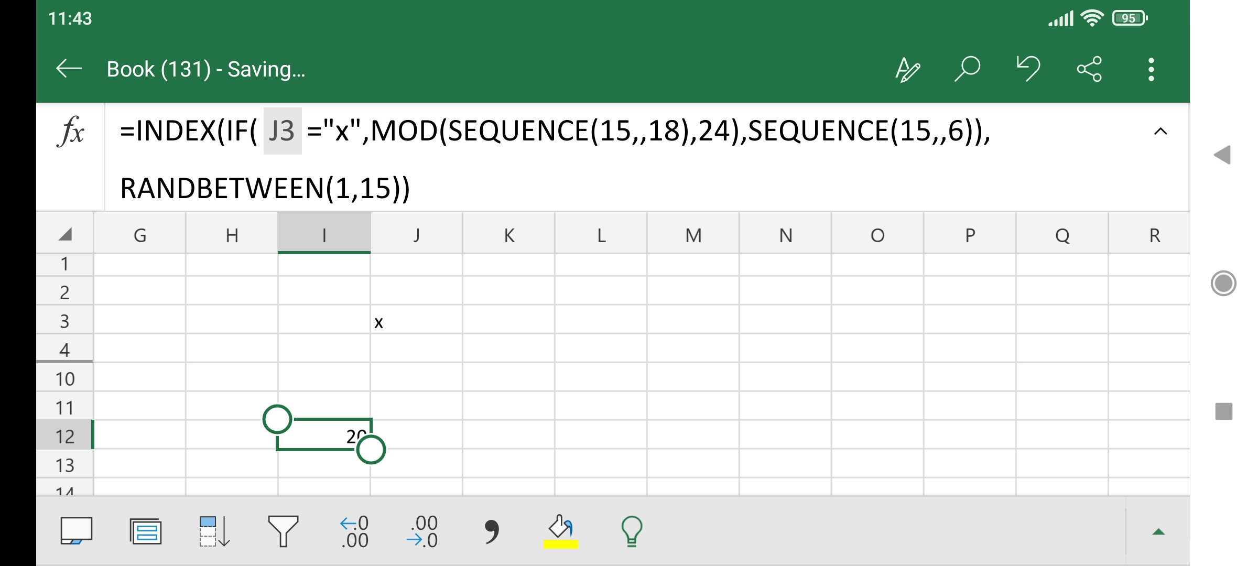Open the draw/ink pen tool

pos(907,69)
